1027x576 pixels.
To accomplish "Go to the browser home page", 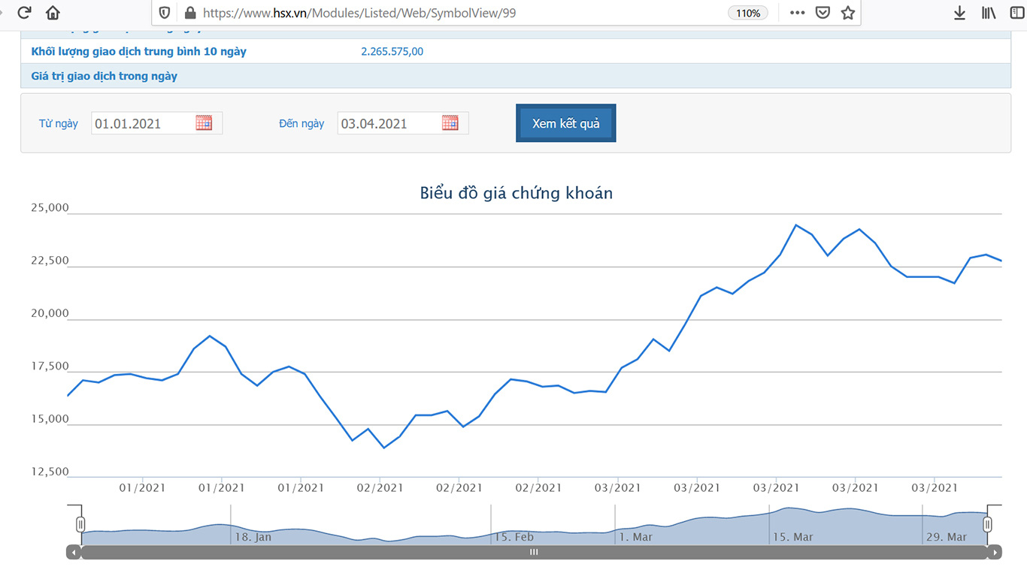I will 53,13.
